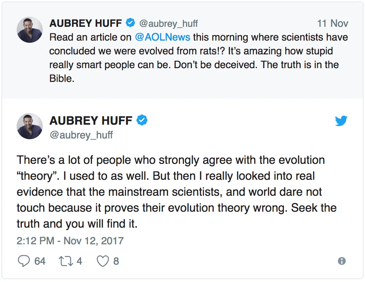365x282 pixels.
Task: Click the Twitter bird logo
Action: (341, 121)
